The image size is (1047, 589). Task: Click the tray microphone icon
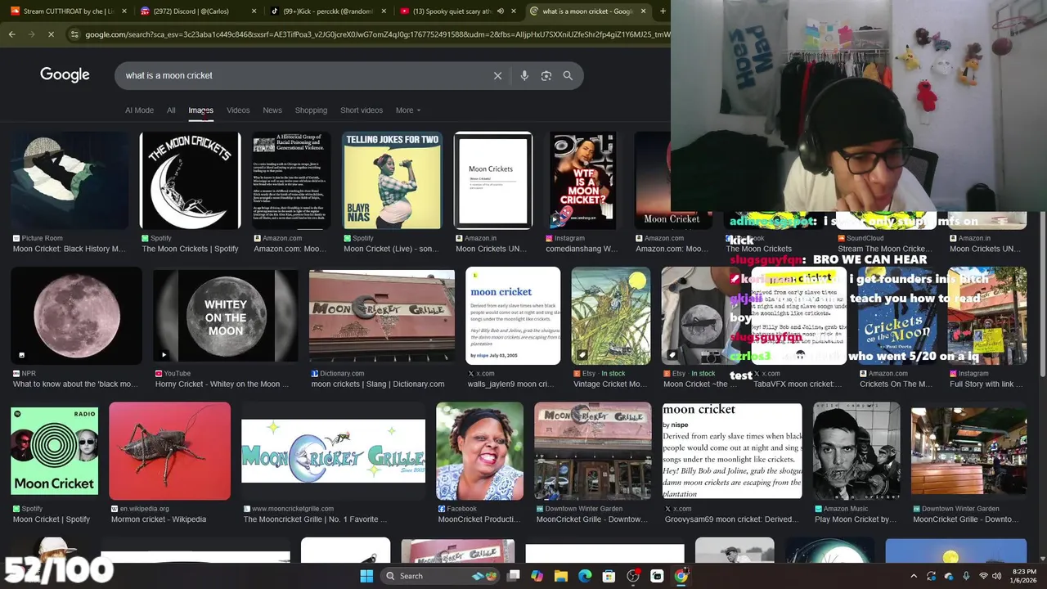[x=966, y=576]
